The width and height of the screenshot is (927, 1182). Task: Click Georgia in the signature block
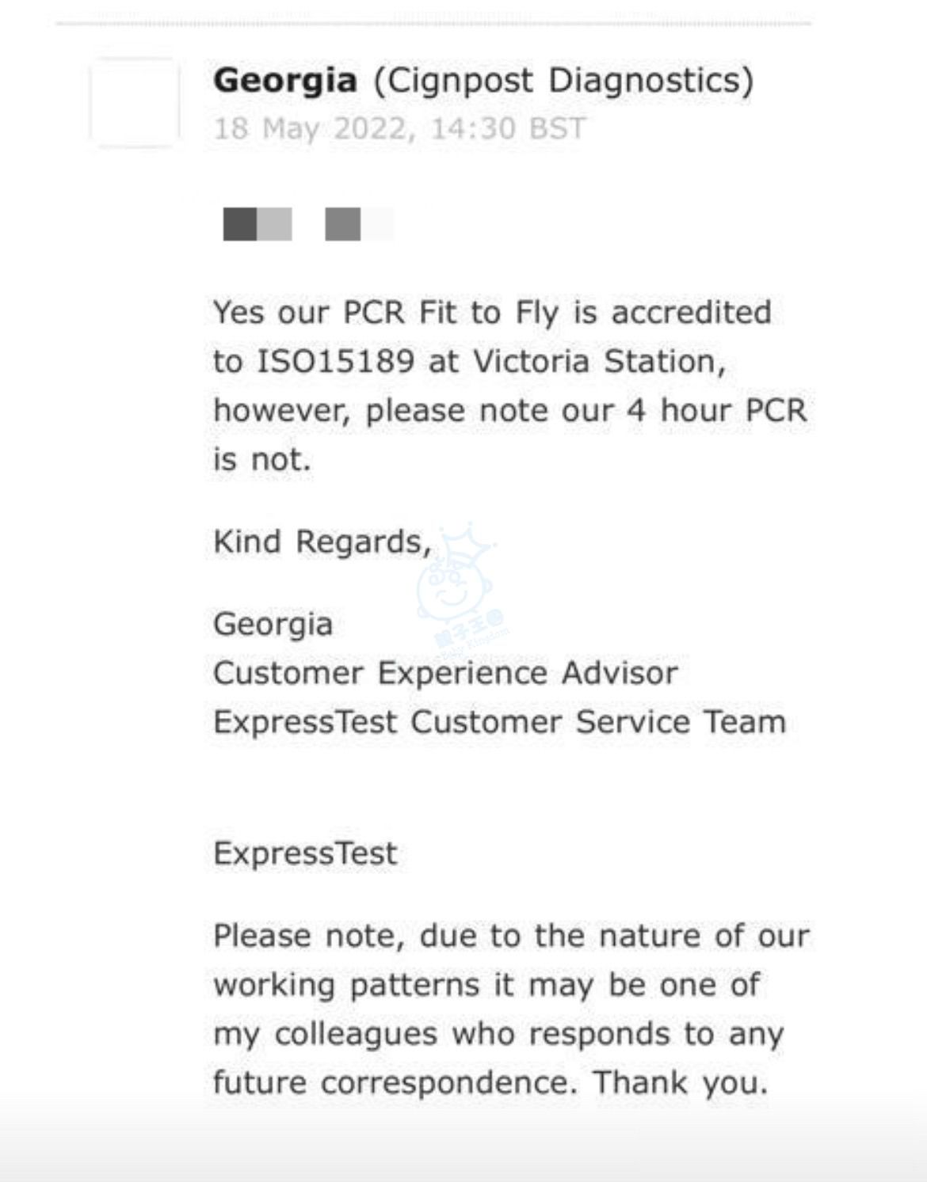[x=273, y=625]
